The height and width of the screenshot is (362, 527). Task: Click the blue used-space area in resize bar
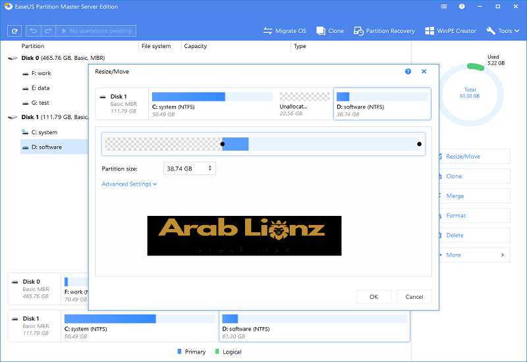click(235, 144)
